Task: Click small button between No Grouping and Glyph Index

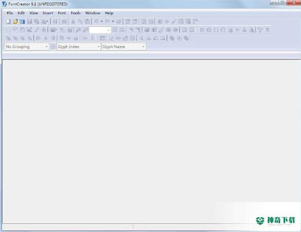Action: pyautogui.click(x=53, y=47)
